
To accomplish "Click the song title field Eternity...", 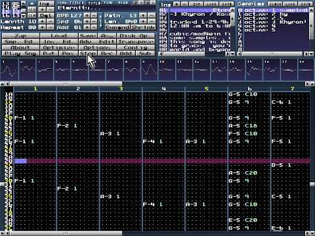I will (106, 8).
